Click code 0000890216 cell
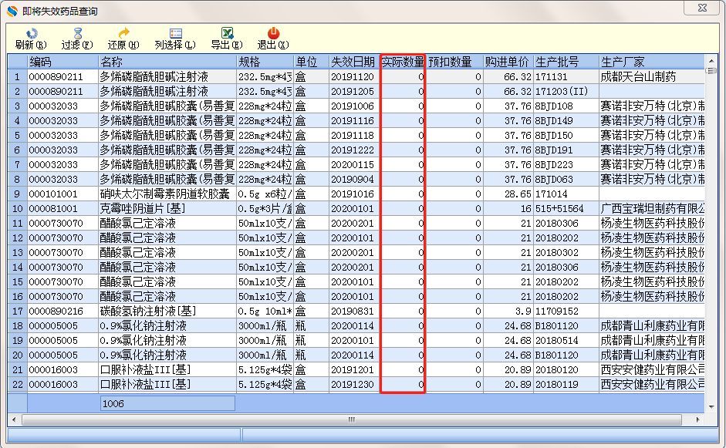726x448 pixels. (63, 311)
